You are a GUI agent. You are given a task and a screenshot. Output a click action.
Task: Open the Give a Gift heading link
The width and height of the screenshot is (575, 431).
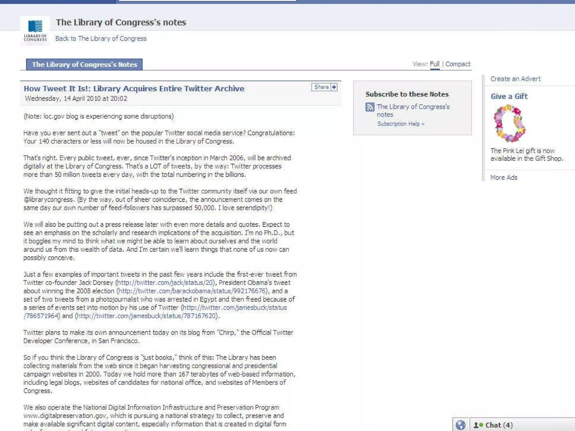[509, 96]
